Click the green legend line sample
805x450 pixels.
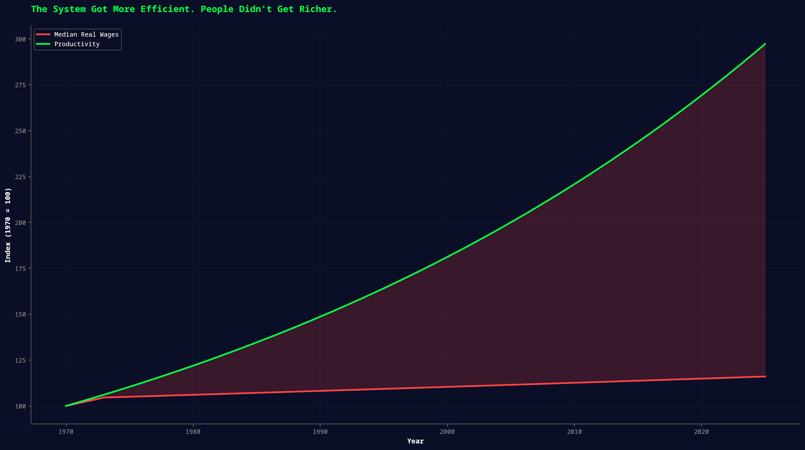[43, 44]
